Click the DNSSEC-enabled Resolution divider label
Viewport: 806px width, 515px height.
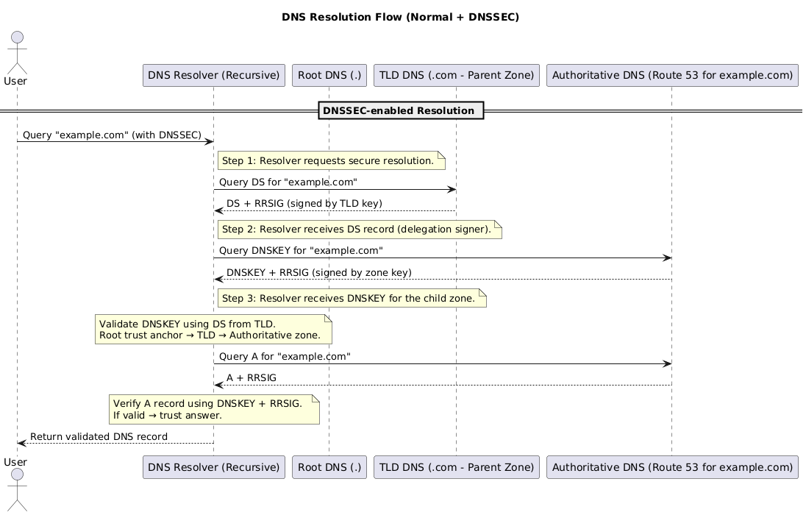point(398,111)
